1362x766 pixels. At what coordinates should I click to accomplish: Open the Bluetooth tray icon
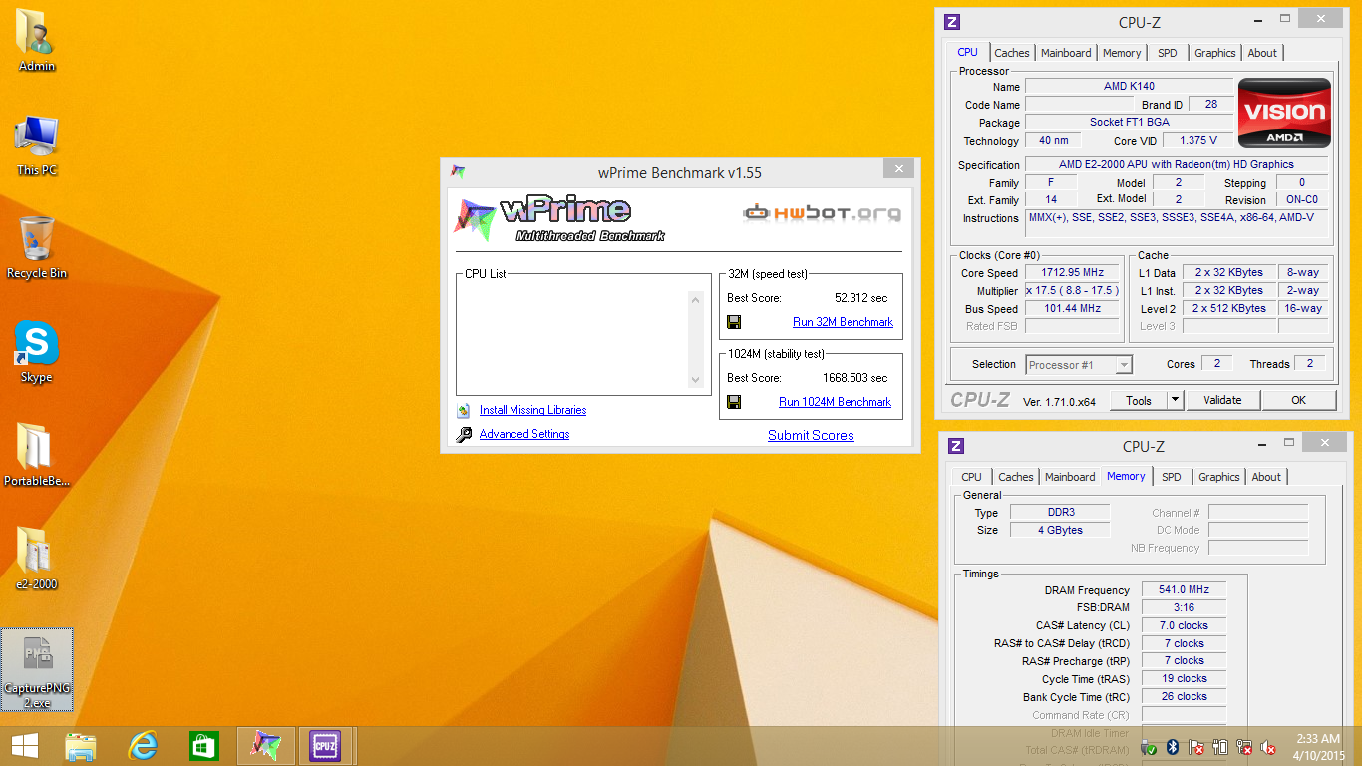[1173, 746]
